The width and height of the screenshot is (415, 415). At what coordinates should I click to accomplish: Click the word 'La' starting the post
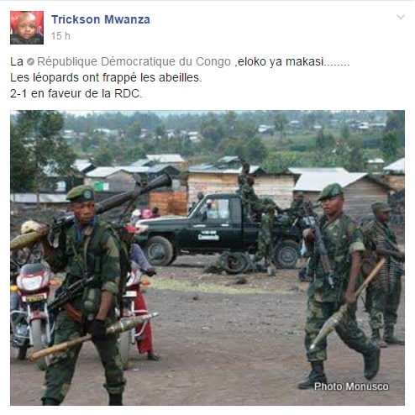point(17,61)
